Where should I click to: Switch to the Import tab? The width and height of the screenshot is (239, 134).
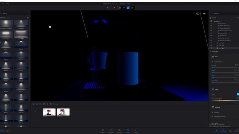[103, 131]
